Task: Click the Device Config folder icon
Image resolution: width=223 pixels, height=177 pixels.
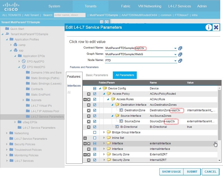Action: 105,88
